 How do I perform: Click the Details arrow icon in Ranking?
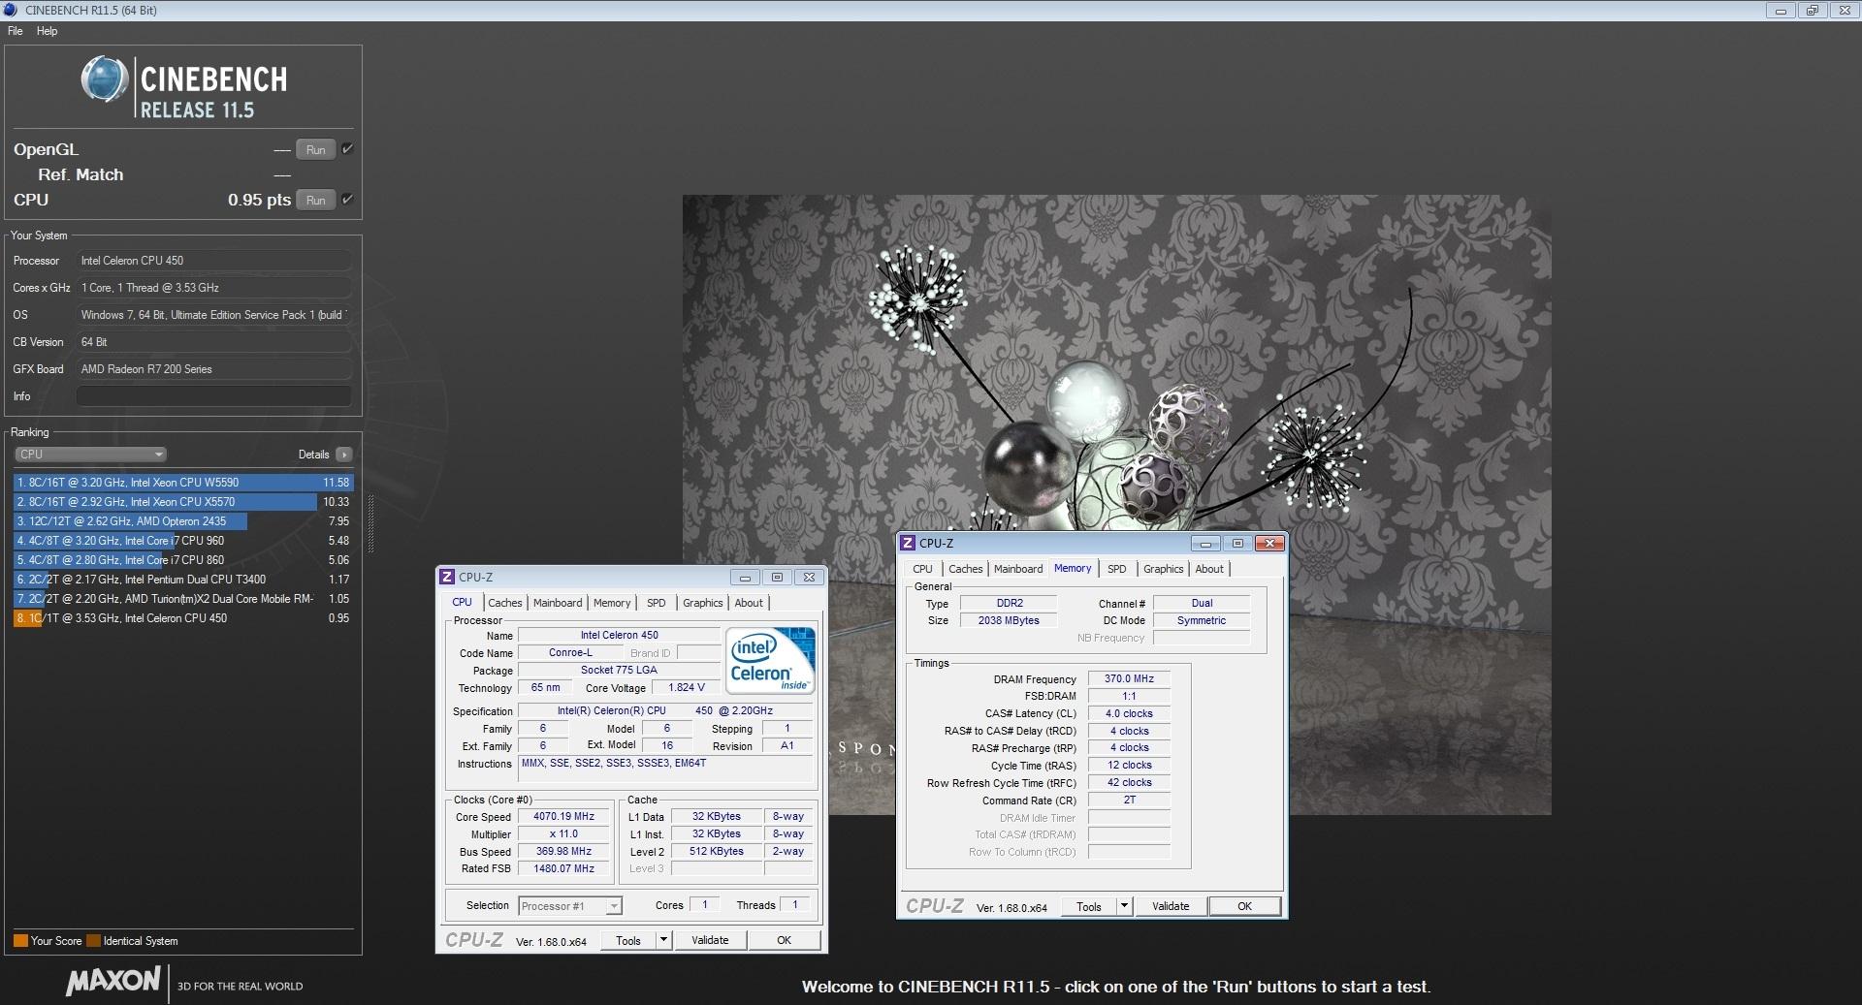[343, 455]
